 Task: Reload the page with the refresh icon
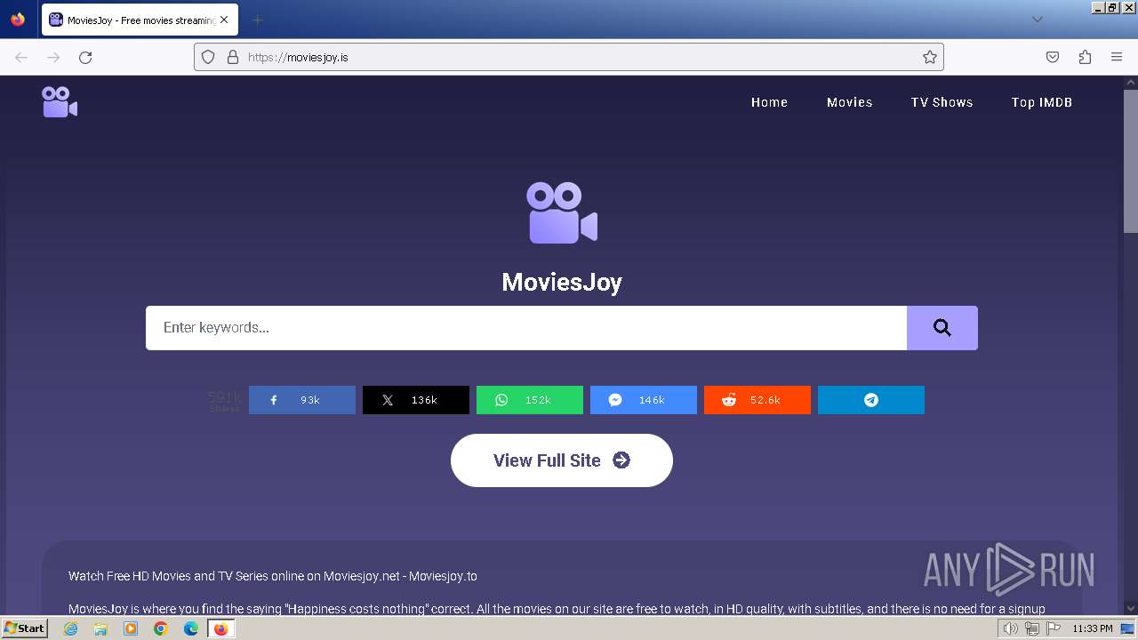point(85,57)
